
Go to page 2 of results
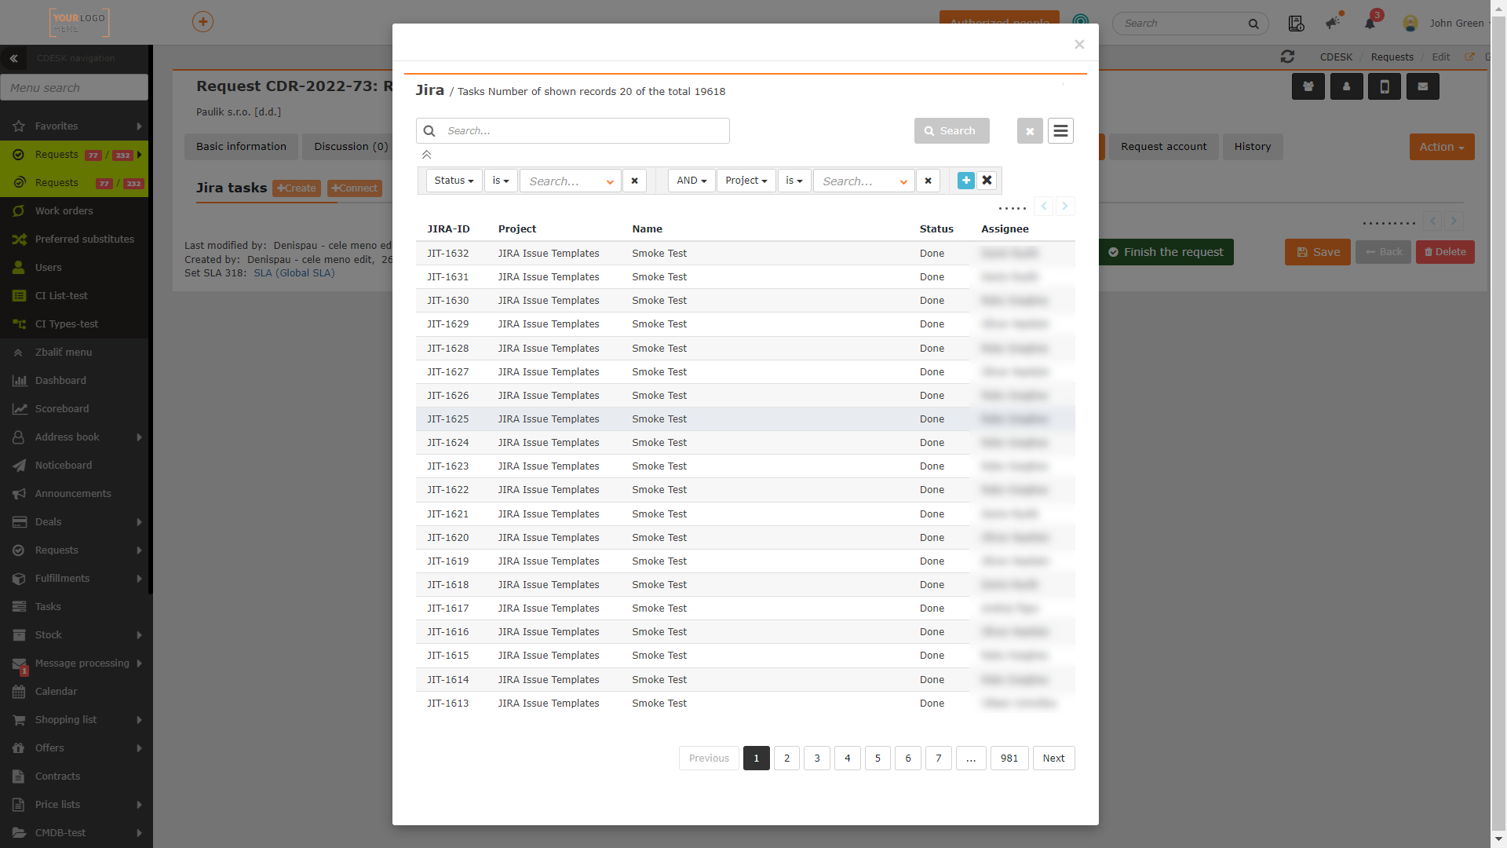pos(786,758)
